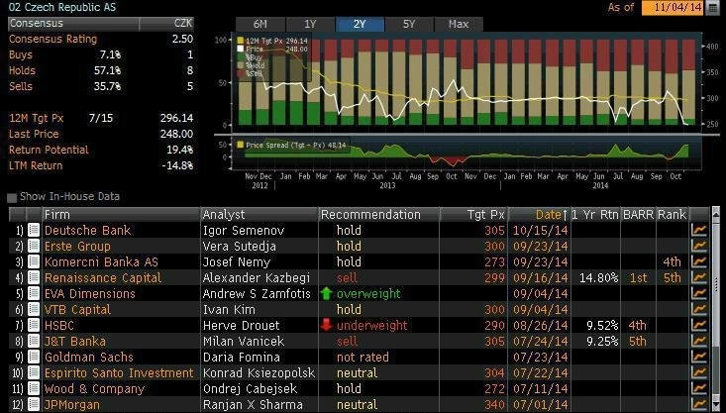Click the As of date field 11/04/14
The height and width of the screenshot is (413, 726).
tap(673, 8)
